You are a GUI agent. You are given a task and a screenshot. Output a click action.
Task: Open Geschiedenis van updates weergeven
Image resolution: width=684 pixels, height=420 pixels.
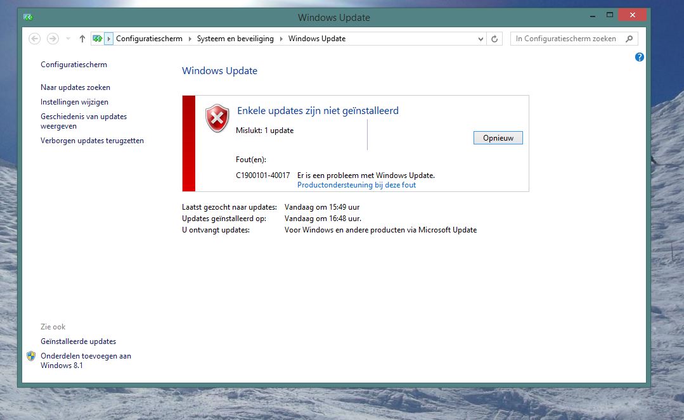click(84, 121)
